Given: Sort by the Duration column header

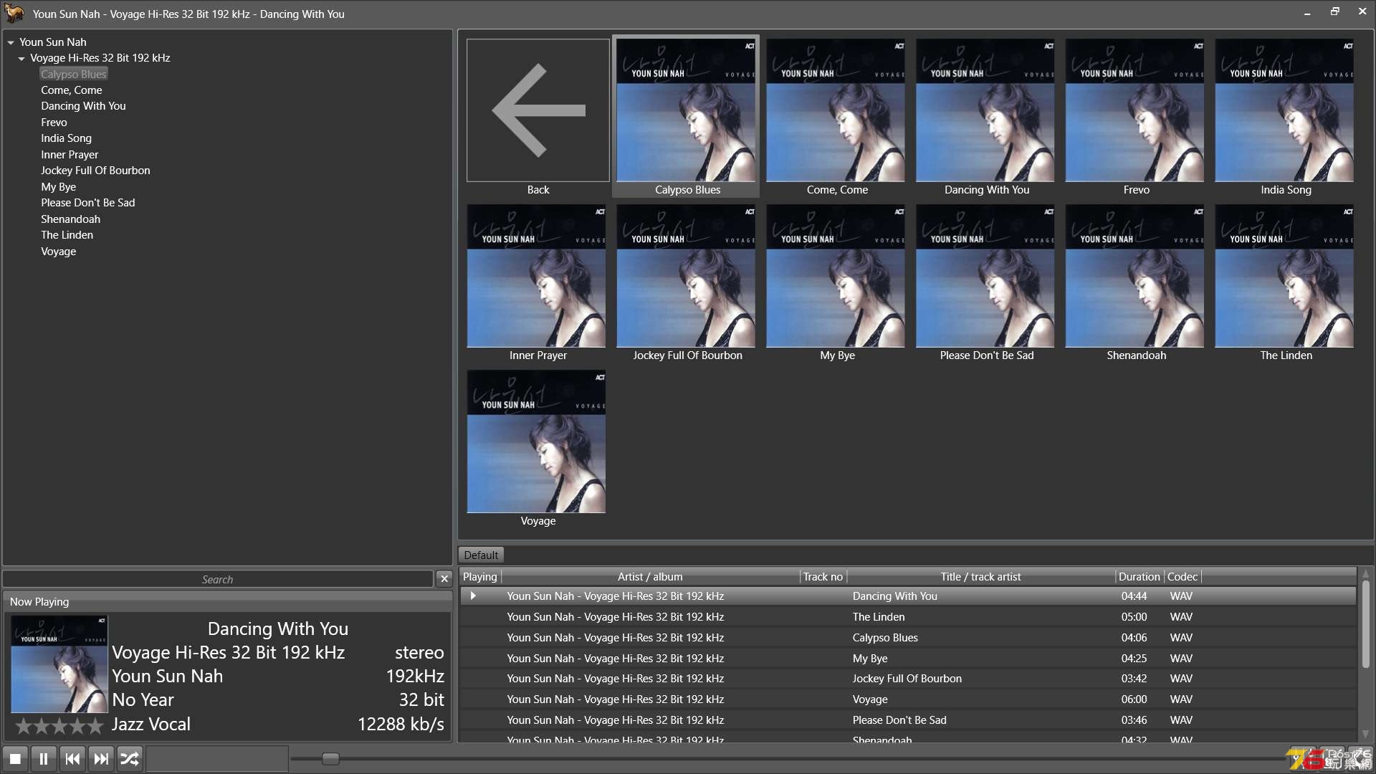Looking at the screenshot, I should pyautogui.click(x=1139, y=576).
